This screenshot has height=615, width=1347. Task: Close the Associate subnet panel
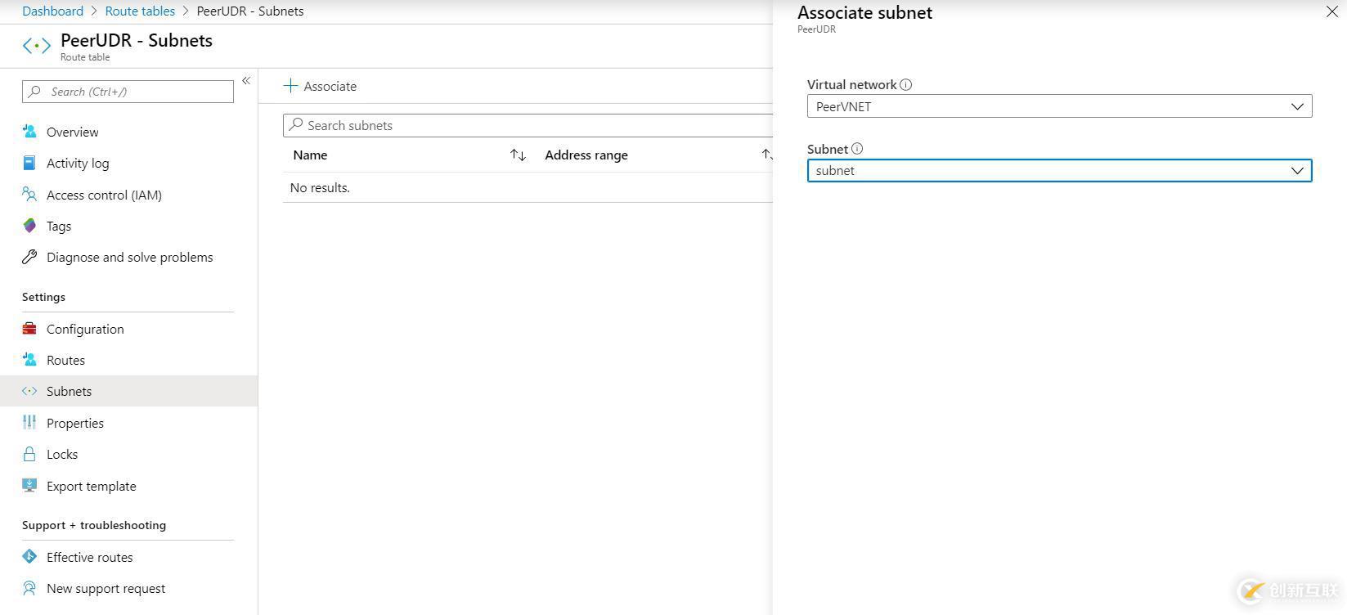click(1331, 11)
